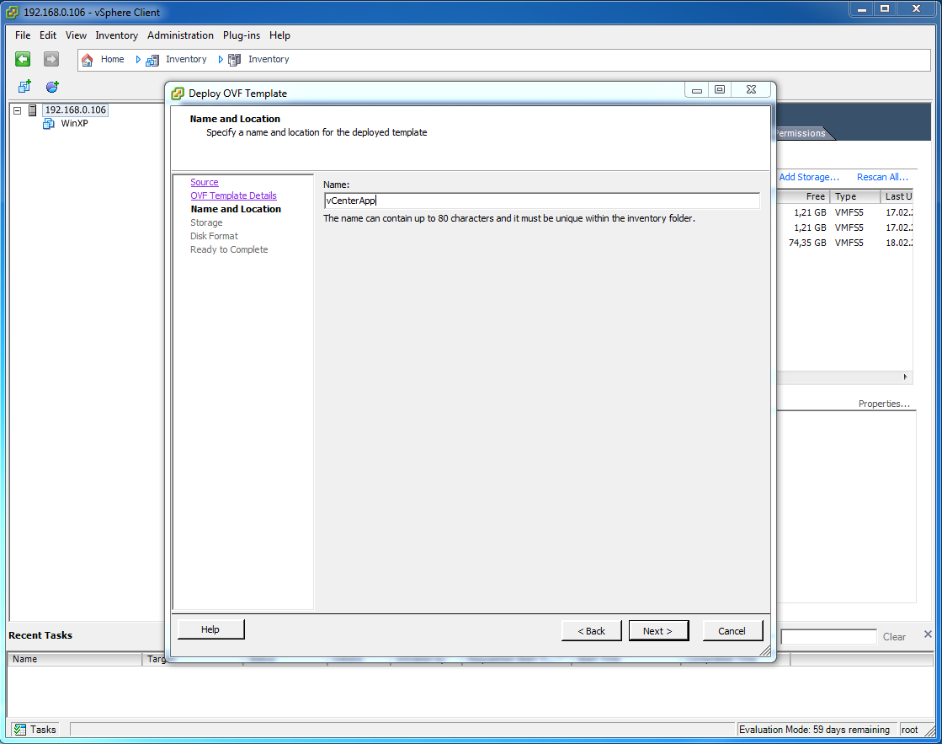Open the arrow after Home breadcrumb

pos(137,60)
